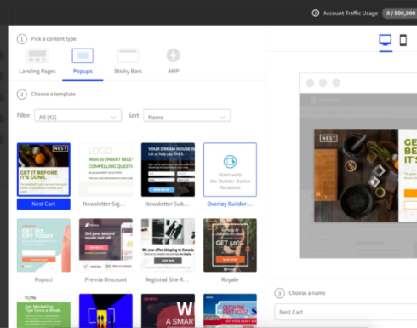Select the Nest Cart template thumbnail

(x=43, y=170)
